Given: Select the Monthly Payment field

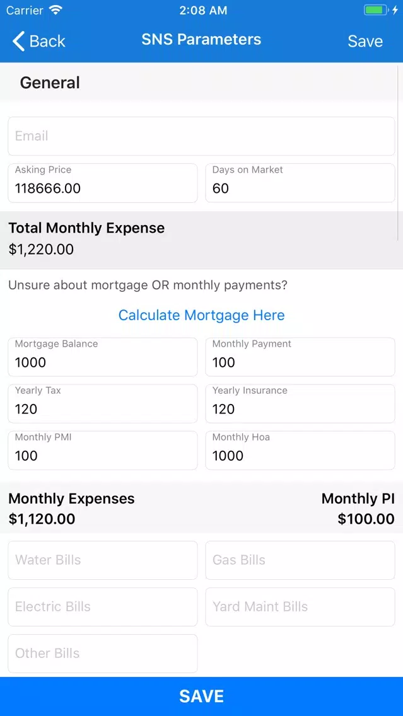Looking at the screenshot, I should point(300,357).
